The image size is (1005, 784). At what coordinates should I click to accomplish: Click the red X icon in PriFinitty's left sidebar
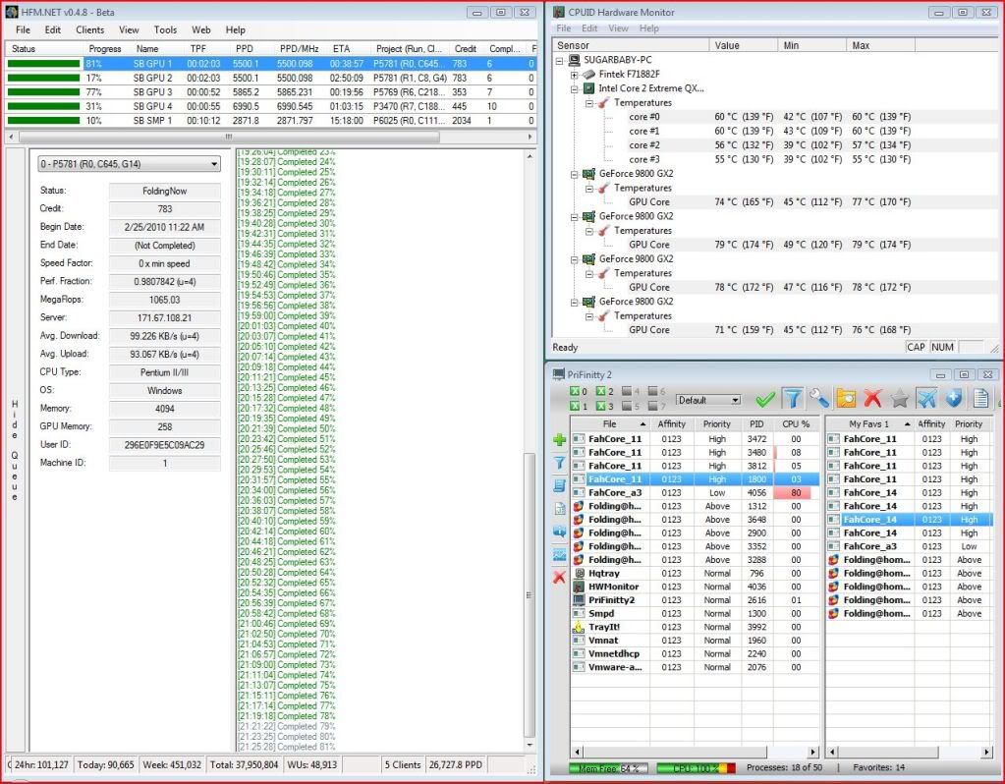[x=560, y=577]
